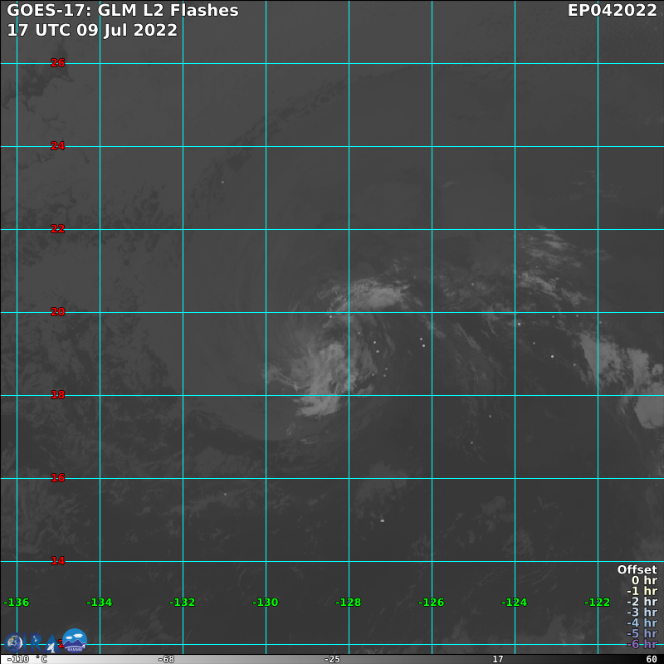Click the GOES-17: GLM L2 Flashes title

click(123, 11)
